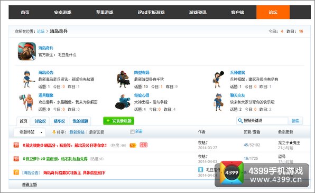
Task: Click the 论坛 breadcrumb link
Action: click(x=41, y=31)
